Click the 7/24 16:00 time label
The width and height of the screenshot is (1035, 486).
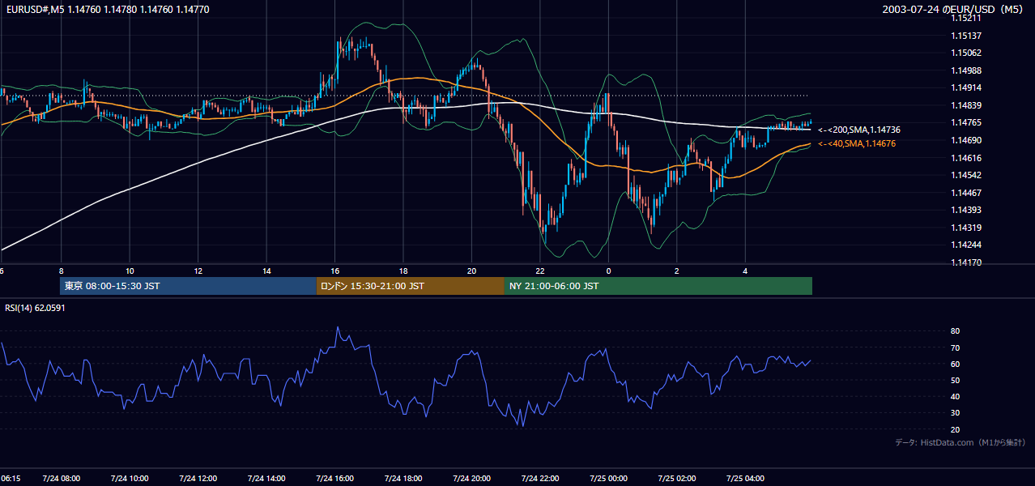tap(334, 479)
